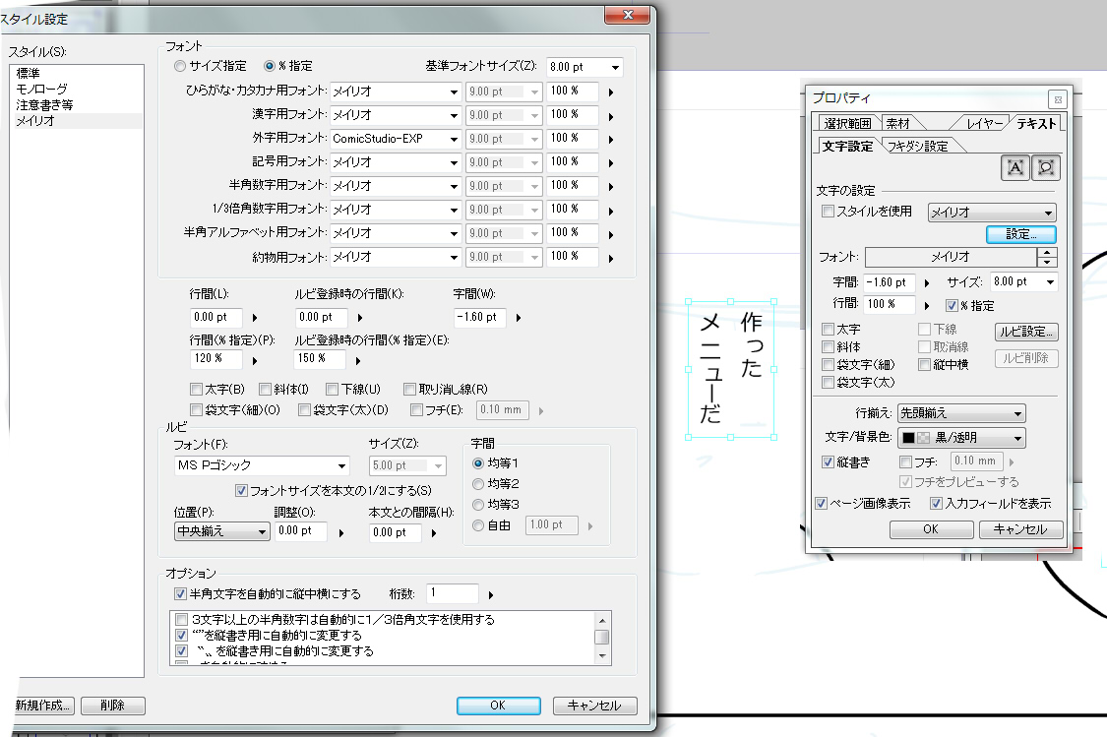The image size is (1107, 737).
Task: Expand the 外字用フォント ComicStudio-EXP dropdown
Action: click(x=454, y=139)
